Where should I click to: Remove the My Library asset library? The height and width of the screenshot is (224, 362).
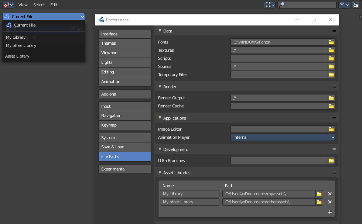tap(329, 194)
